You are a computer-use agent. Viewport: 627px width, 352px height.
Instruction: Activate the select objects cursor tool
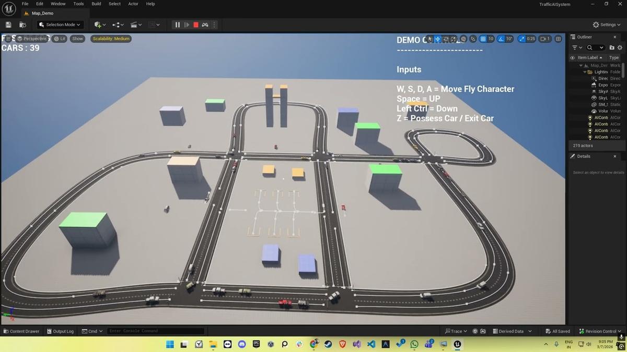(x=429, y=39)
